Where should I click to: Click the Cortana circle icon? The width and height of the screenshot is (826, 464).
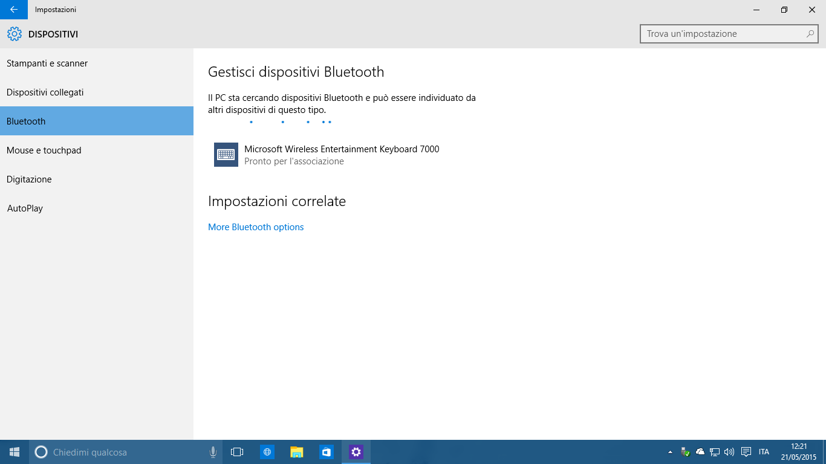click(x=41, y=452)
